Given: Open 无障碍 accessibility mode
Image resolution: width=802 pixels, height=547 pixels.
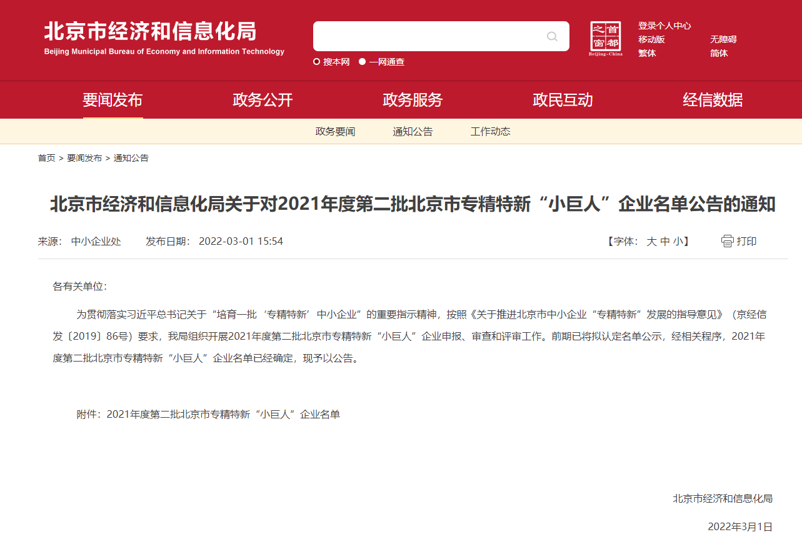Looking at the screenshot, I should [x=723, y=39].
